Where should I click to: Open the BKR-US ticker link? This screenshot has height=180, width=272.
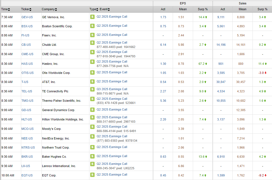27,157
